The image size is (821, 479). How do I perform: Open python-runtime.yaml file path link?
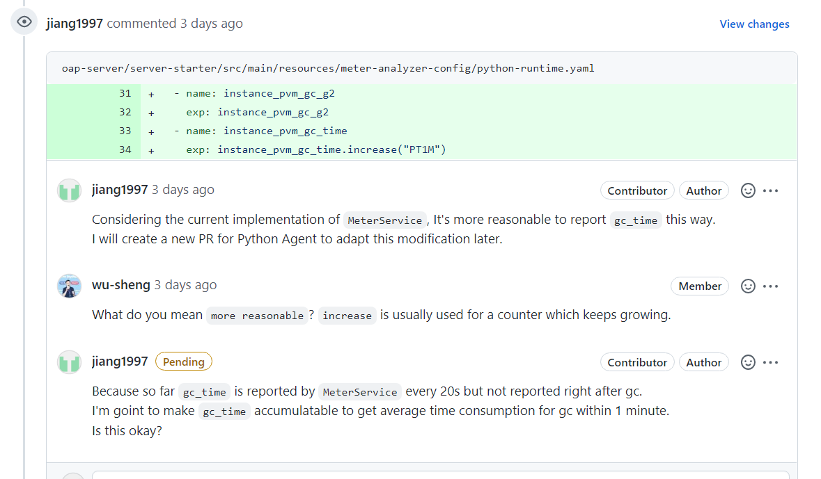tap(327, 69)
